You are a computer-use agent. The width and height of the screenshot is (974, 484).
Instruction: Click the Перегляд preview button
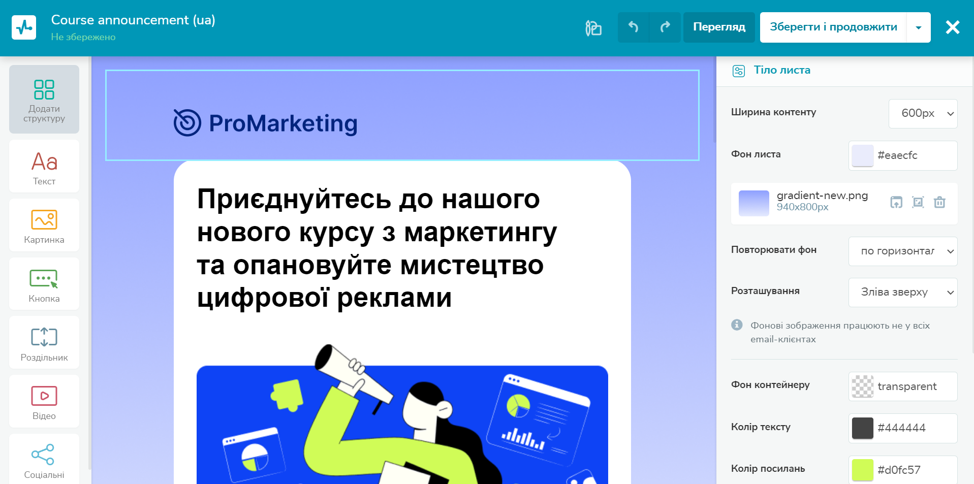(719, 27)
